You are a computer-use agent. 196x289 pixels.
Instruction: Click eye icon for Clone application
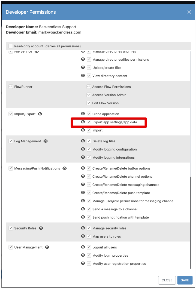pyautogui.click(x=83, y=114)
